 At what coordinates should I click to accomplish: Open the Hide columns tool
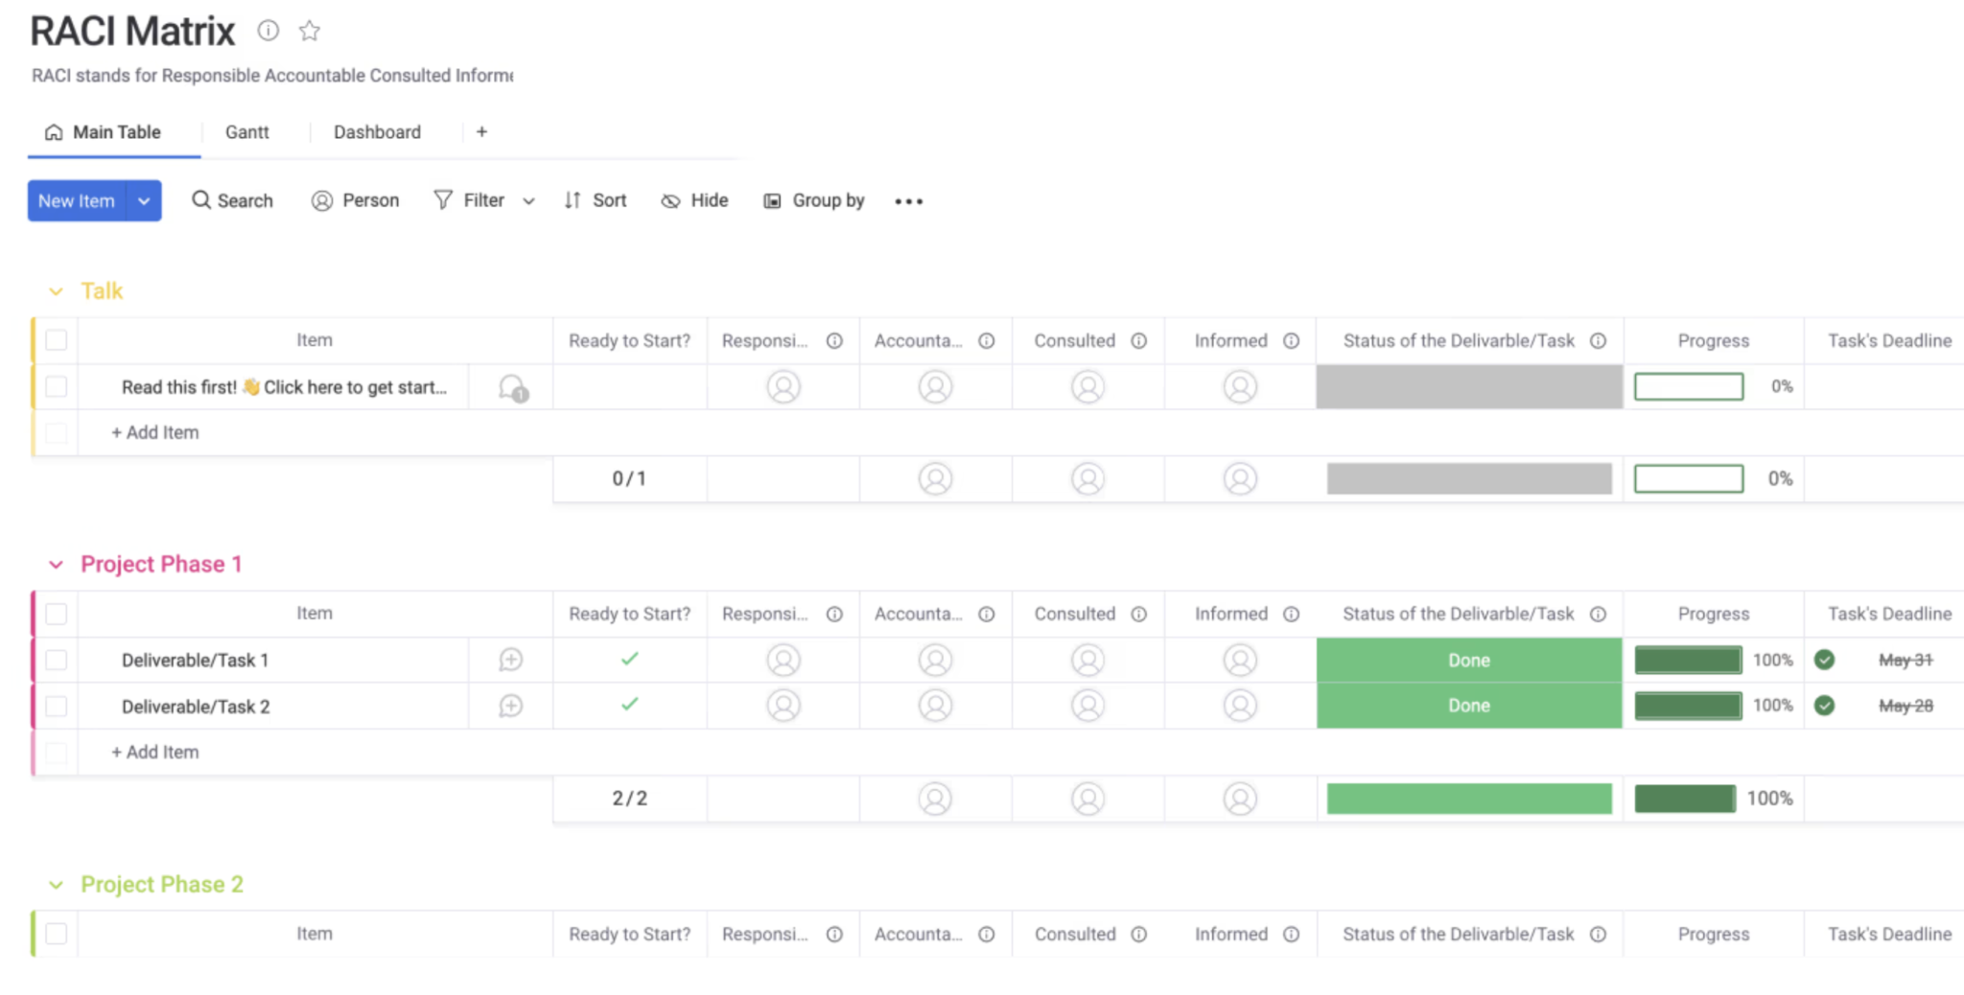693,200
